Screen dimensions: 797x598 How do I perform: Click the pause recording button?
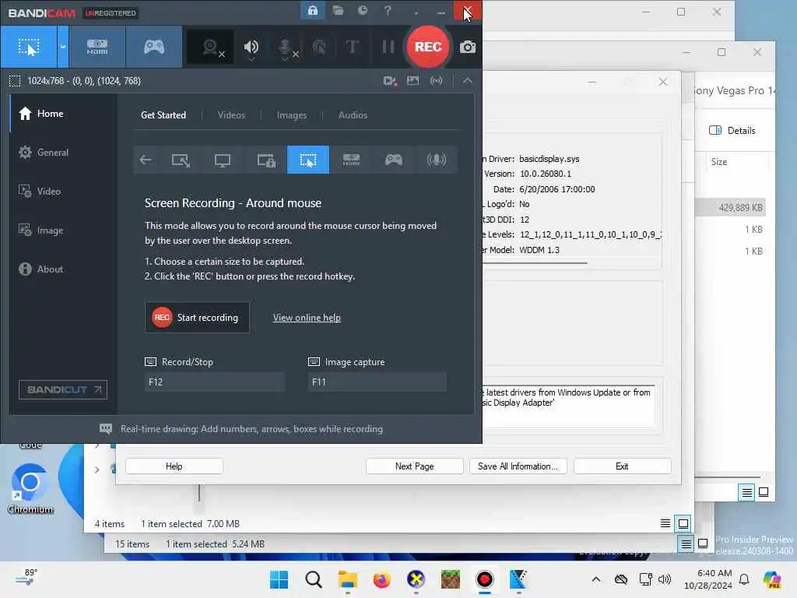click(x=388, y=47)
